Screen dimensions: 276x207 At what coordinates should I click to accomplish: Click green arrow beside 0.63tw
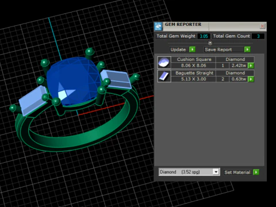coord(251,79)
